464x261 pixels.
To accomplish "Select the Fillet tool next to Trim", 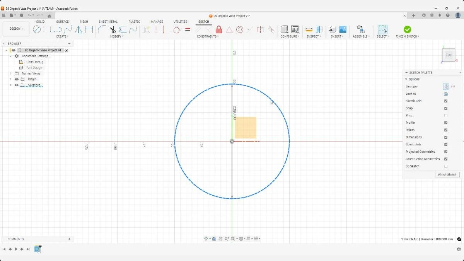I will coord(102,29).
